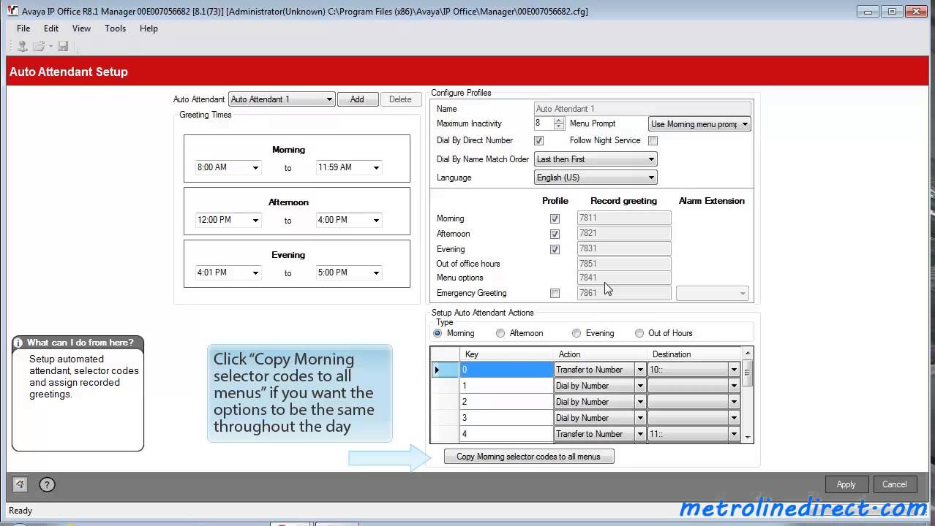Toggle the Morning profile checkbox
The width and height of the screenshot is (935, 526).
coord(555,218)
